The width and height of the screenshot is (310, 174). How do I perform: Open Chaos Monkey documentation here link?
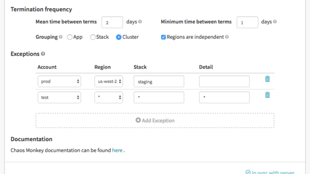tap(117, 150)
